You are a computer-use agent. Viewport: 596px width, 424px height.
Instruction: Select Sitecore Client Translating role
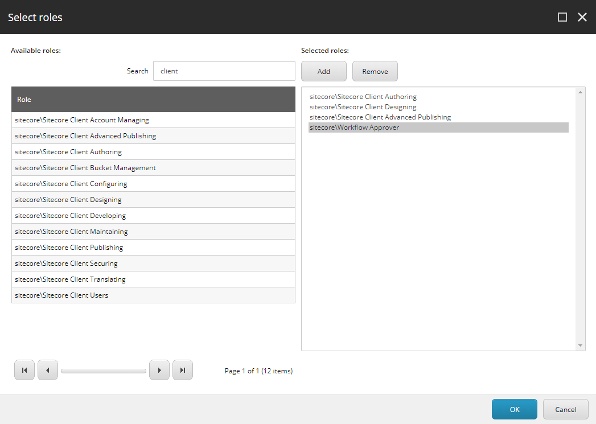(x=153, y=279)
